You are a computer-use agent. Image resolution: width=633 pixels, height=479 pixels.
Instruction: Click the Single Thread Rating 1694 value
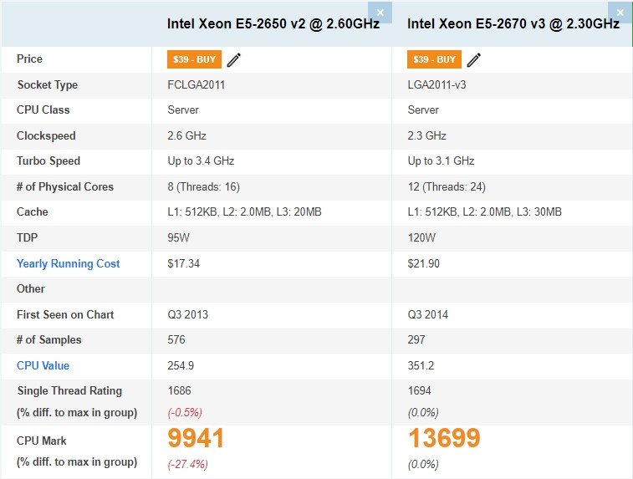420,390
